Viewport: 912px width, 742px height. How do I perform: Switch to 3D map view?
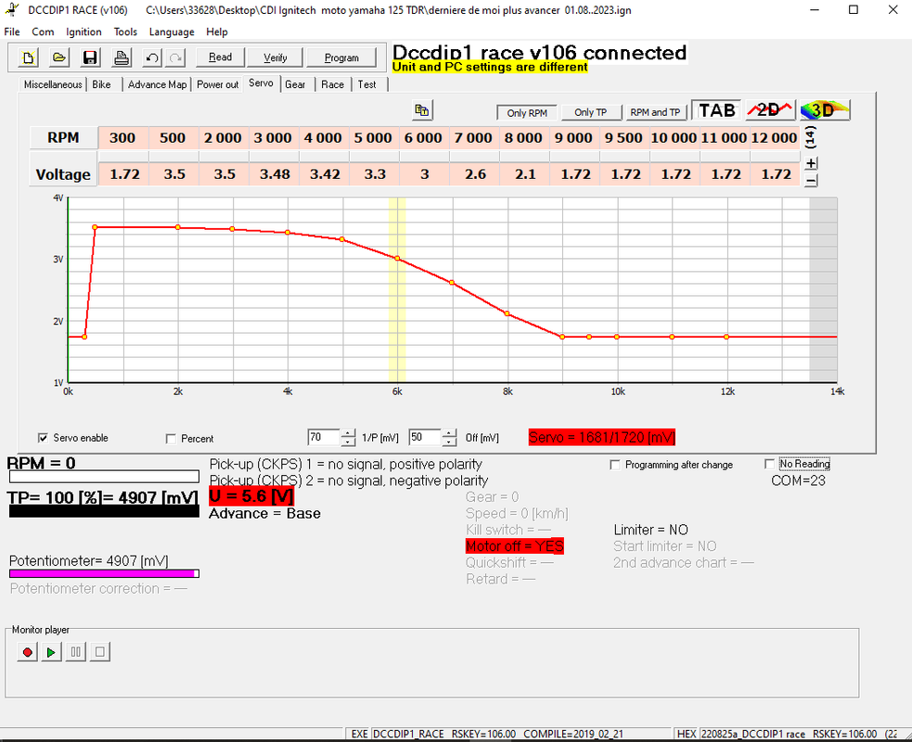pos(824,109)
